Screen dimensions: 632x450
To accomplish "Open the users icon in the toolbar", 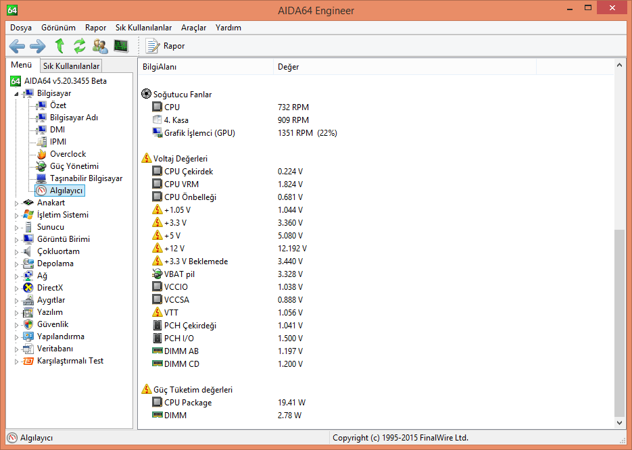I will coord(100,46).
